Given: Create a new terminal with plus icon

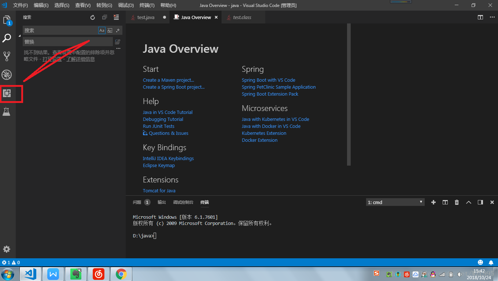Looking at the screenshot, I should [x=434, y=202].
